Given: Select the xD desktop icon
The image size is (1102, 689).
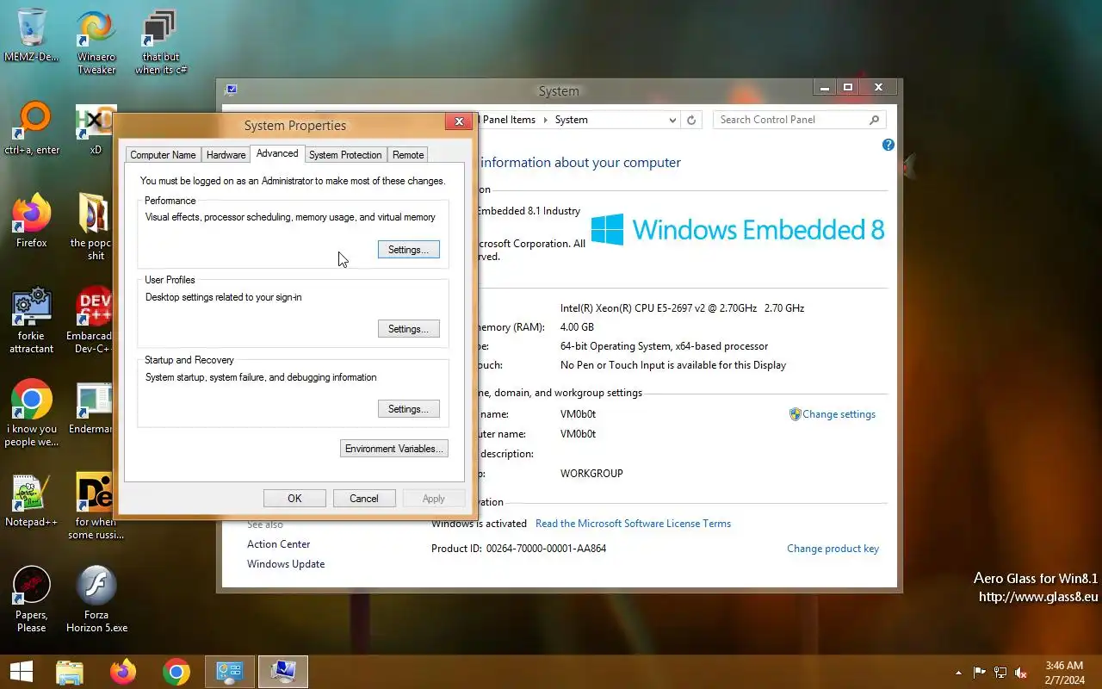Looking at the screenshot, I should [96, 129].
